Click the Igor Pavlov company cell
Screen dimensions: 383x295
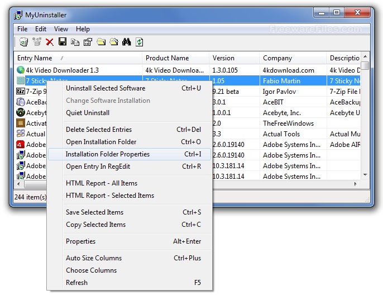(293, 92)
